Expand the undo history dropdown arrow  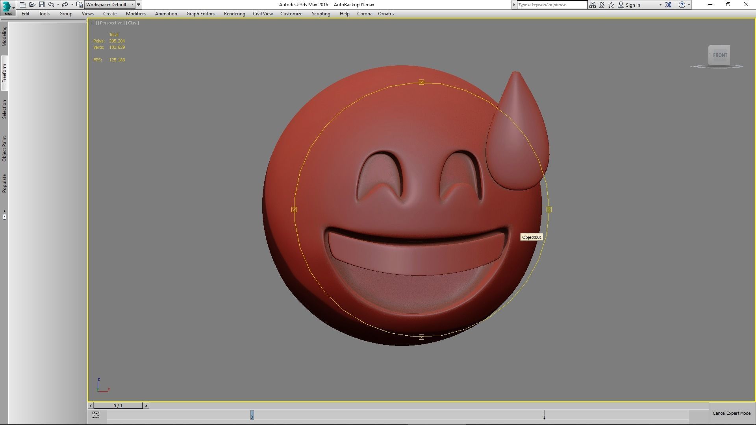[58, 5]
